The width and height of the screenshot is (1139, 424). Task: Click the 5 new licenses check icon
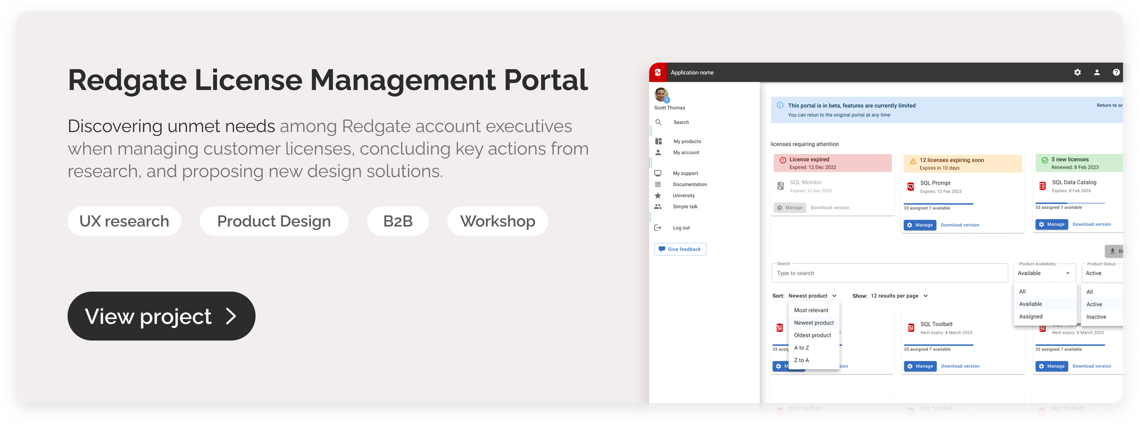[x=1045, y=160]
